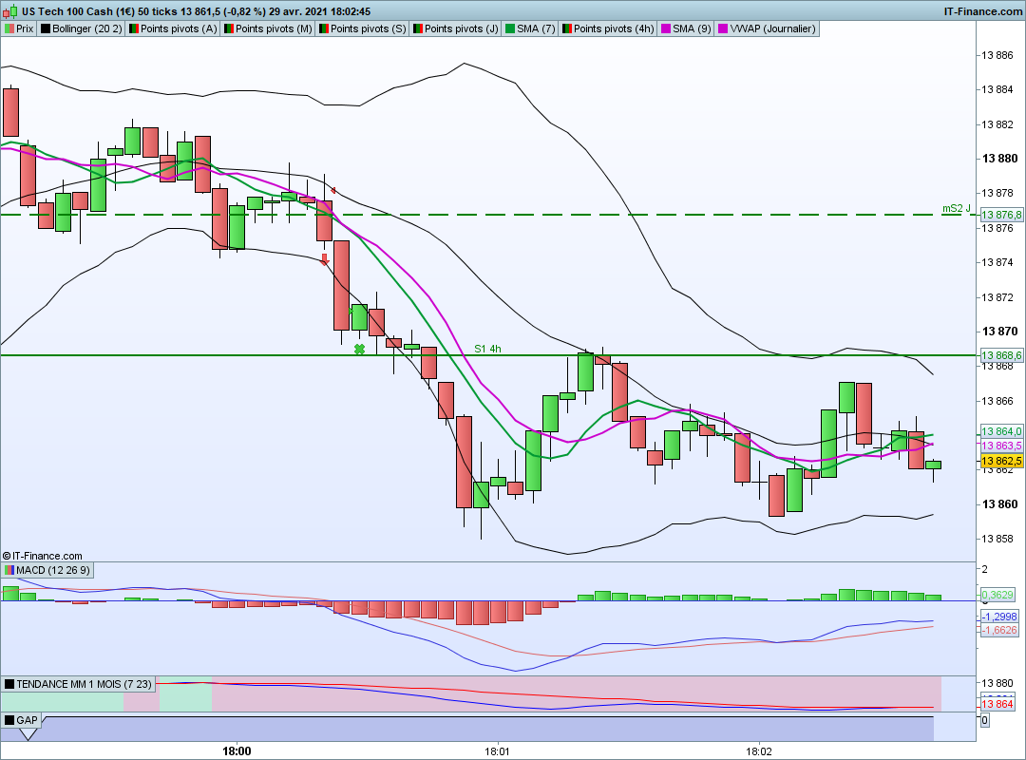
Task: Click the downward triangle marker in GAP panel
Action: pos(28,734)
